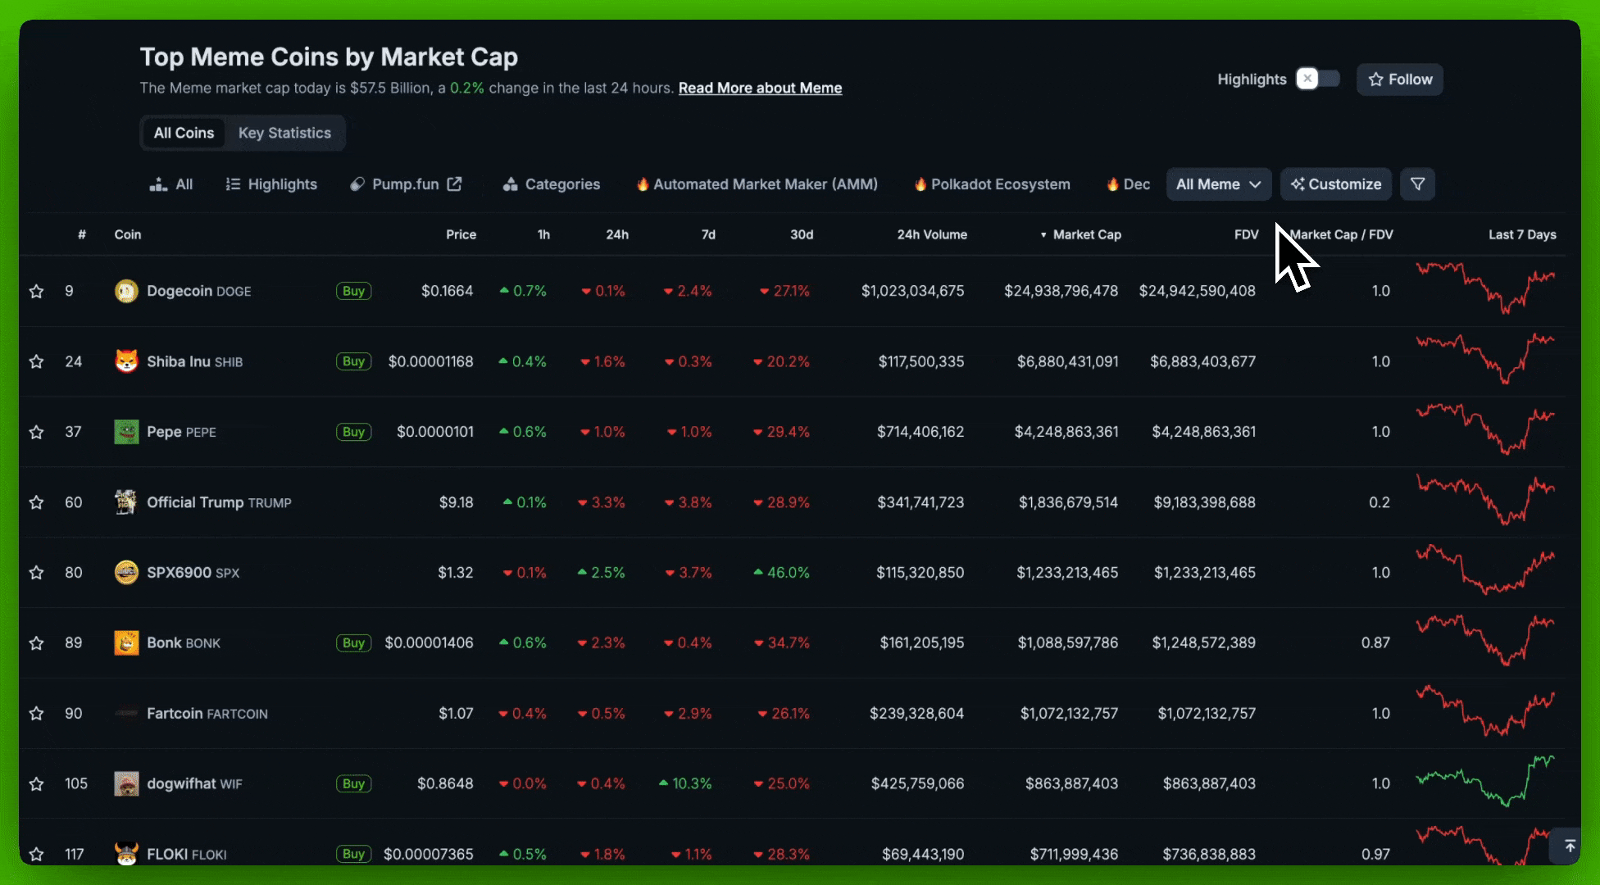The height and width of the screenshot is (885, 1600).
Task: Click the Categories icon
Action: (510, 184)
